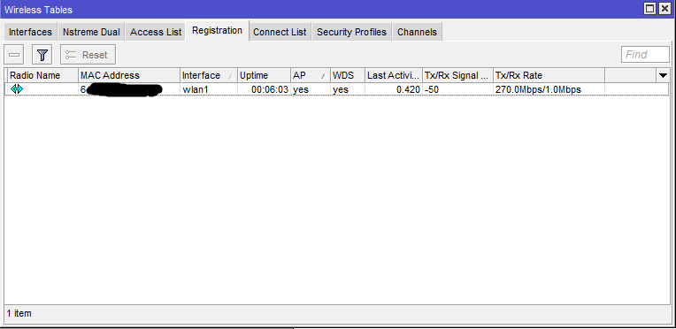
Task: Go to the Connect List tab
Action: pyautogui.click(x=280, y=32)
